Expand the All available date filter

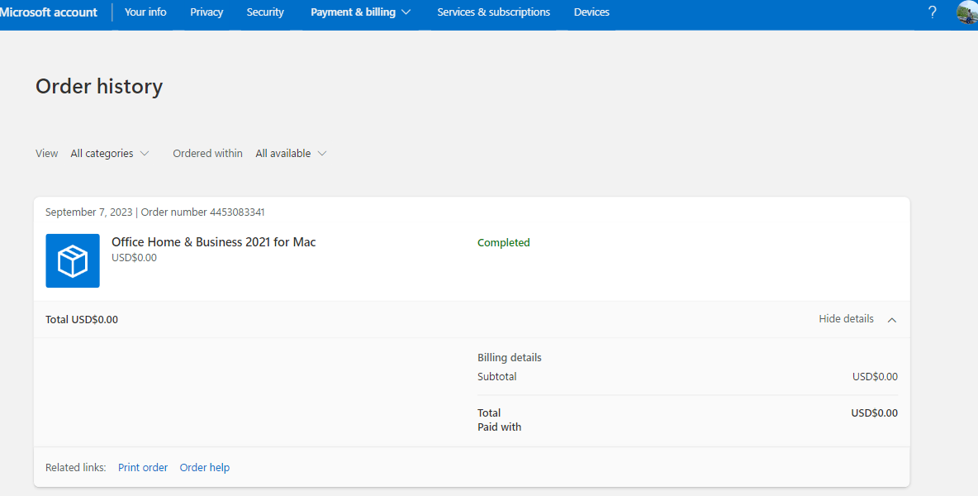[291, 154]
